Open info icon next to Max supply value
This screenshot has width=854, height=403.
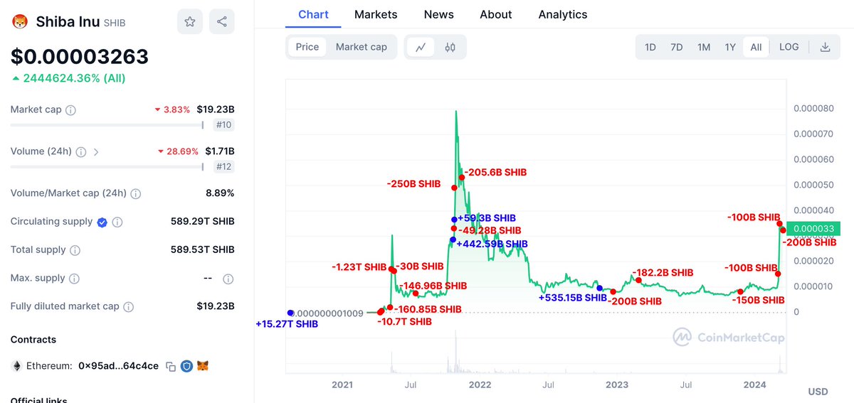228,279
